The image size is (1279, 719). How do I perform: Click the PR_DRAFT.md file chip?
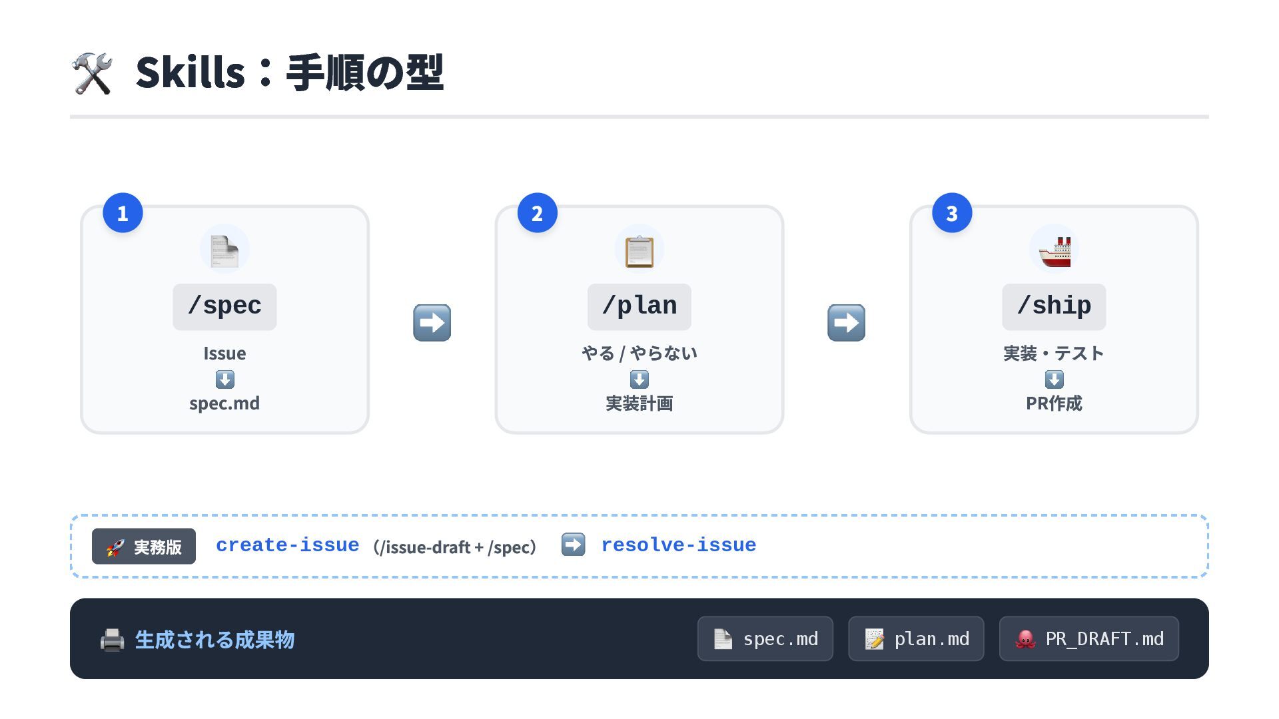pyautogui.click(x=1088, y=639)
